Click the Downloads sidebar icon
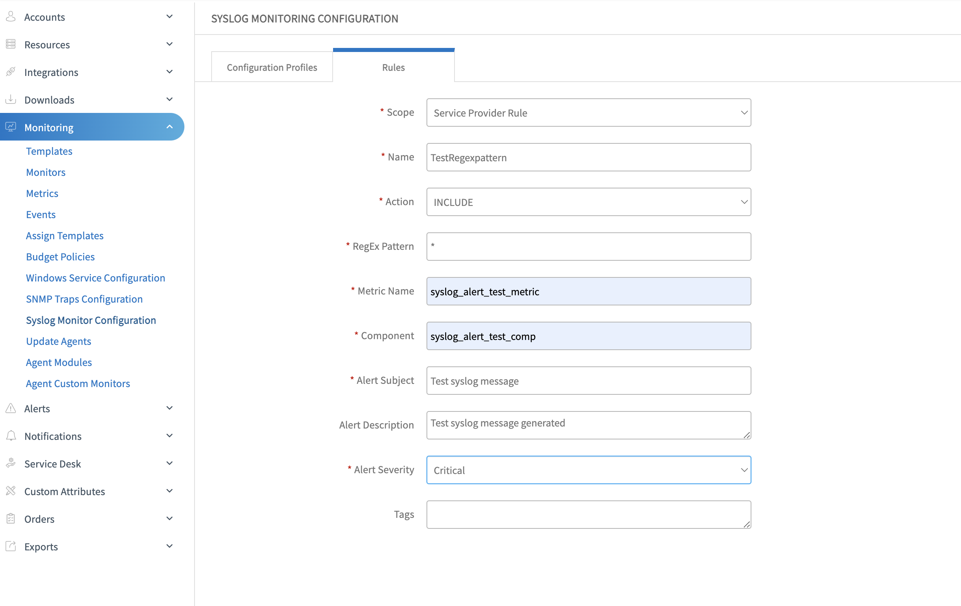This screenshot has height=606, width=961. pos(11,99)
